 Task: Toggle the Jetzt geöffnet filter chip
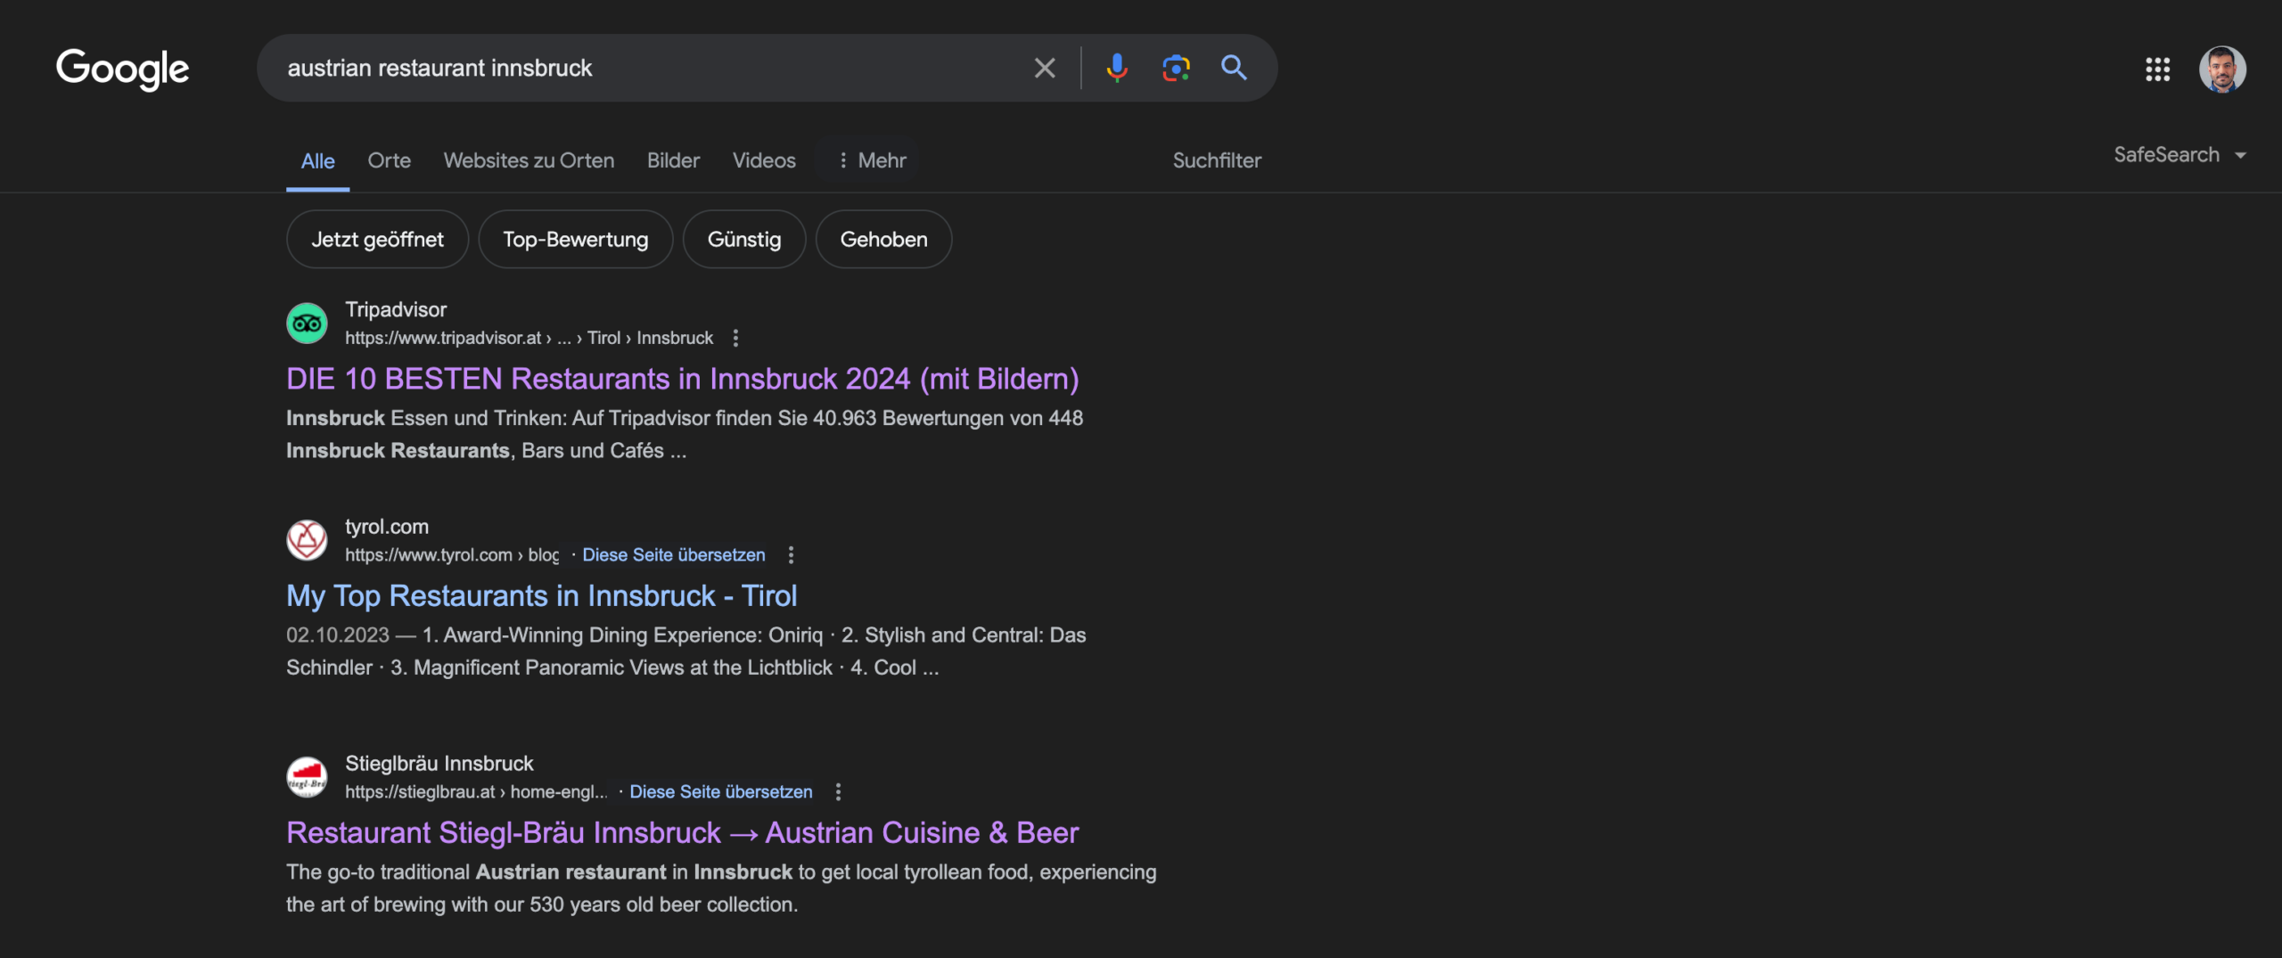pos(377,239)
